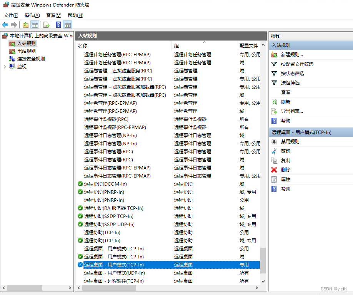The image size is (353, 295).
Task: Click left scroll arrow under tree pane
Action: (4, 288)
